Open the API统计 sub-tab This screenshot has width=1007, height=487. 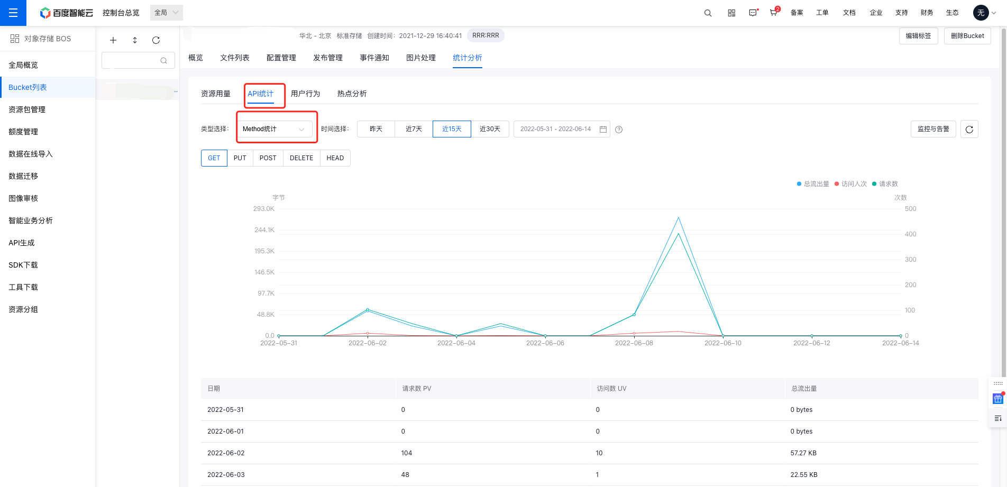(261, 94)
